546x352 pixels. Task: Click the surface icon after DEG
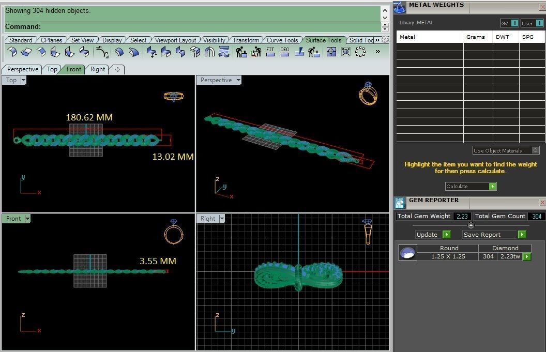299,52
